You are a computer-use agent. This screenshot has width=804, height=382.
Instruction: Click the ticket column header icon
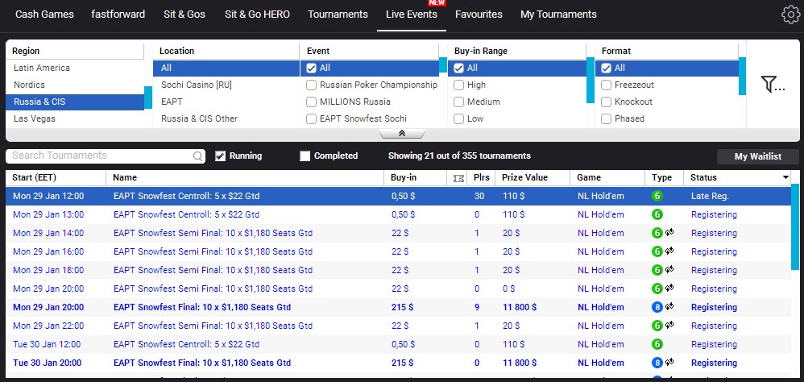[x=459, y=178]
